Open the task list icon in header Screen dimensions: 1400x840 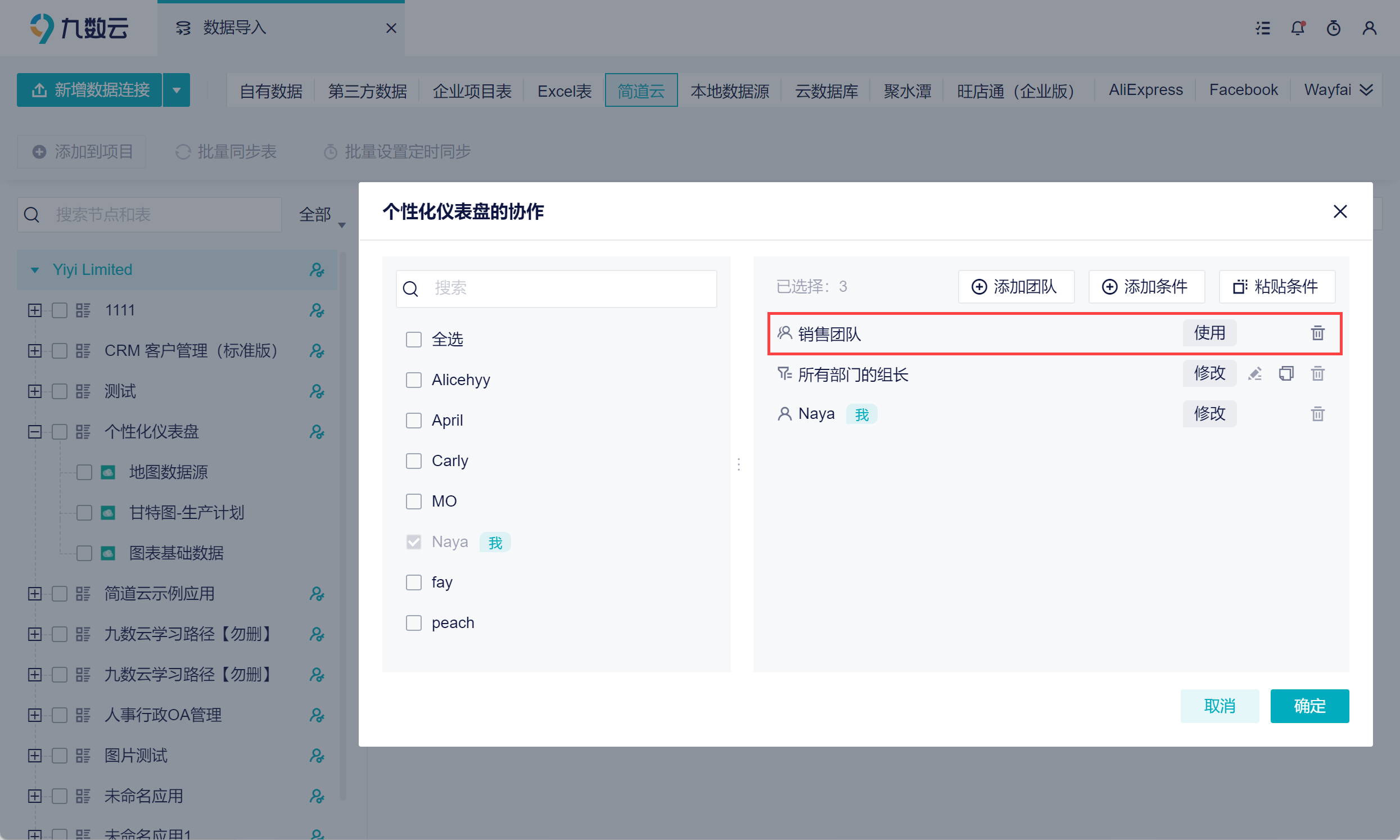1262,28
